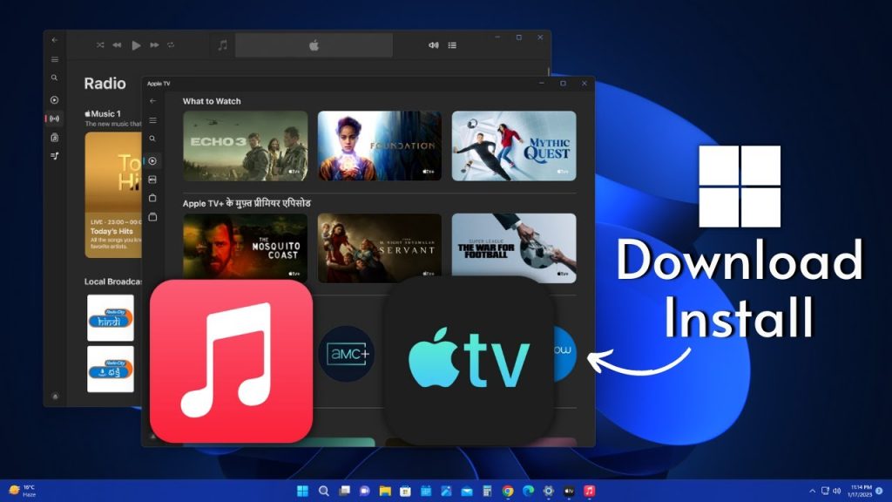The height and width of the screenshot is (502, 892).
Task: Open the AMC+ channel circle
Action: (347, 354)
